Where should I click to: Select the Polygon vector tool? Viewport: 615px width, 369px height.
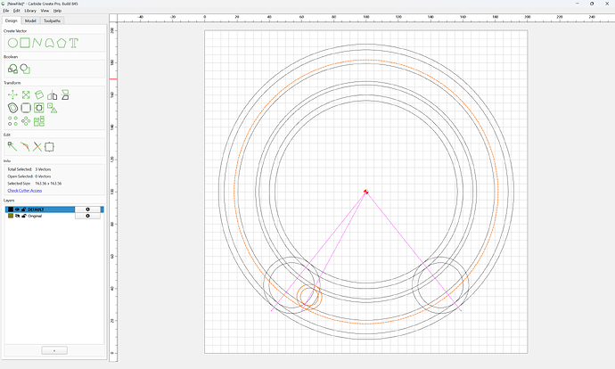61,43
